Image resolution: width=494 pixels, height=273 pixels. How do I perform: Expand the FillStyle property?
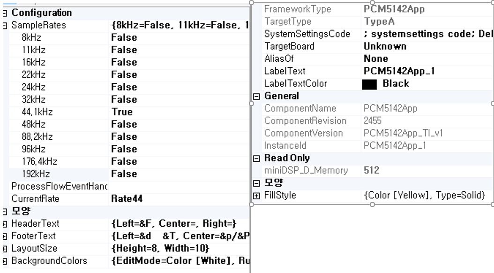pyautogui.click(x=256, y=195)
